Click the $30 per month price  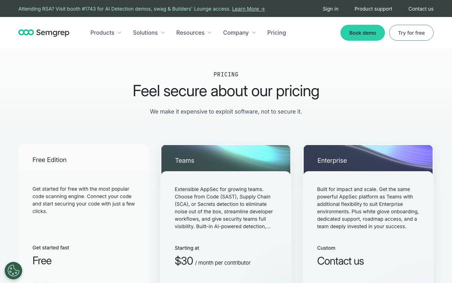coord(184,261)
